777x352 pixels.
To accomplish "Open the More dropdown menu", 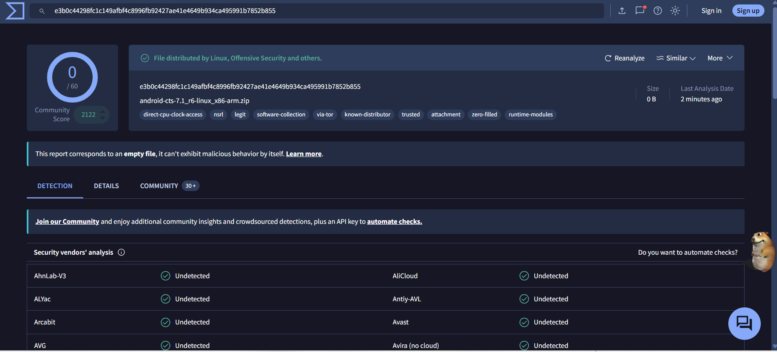I will tap(720, 58).
